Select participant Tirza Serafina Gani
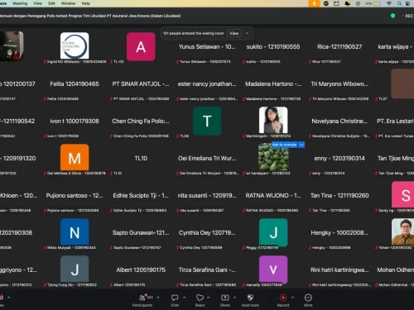This screenshot has width=414, height=310. 207,270
